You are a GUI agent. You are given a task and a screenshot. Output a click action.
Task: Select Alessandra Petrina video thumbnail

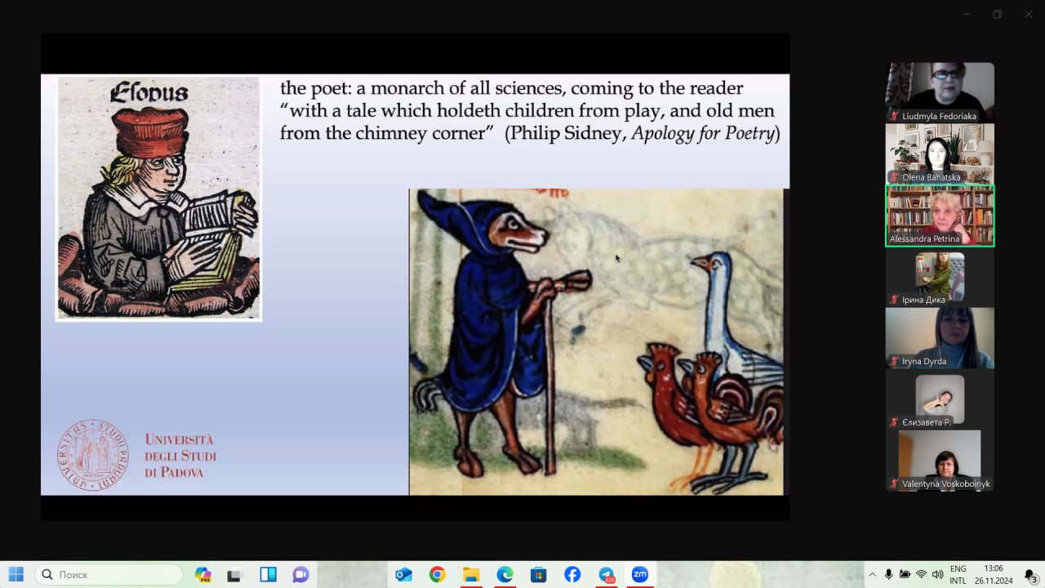tap(940, 216)
